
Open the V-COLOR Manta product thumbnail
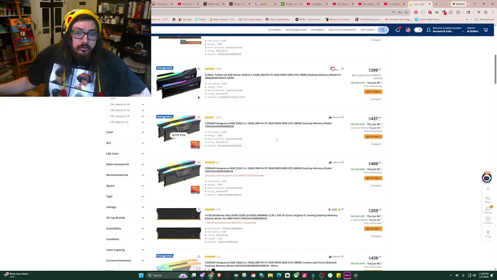click(179, 224)
